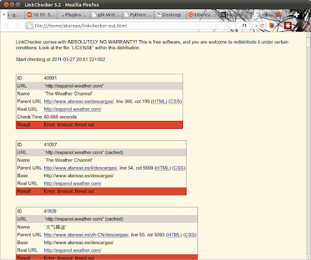This screenshot has height=260, width=311.
Task: Click the CSS validation link in ID 40991
Action: click(x=175, y=101)
